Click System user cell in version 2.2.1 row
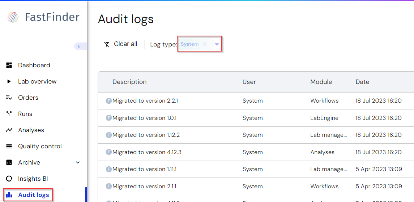Image resolution: width=414 pixels, height=202 pixels. pos(252,101)
